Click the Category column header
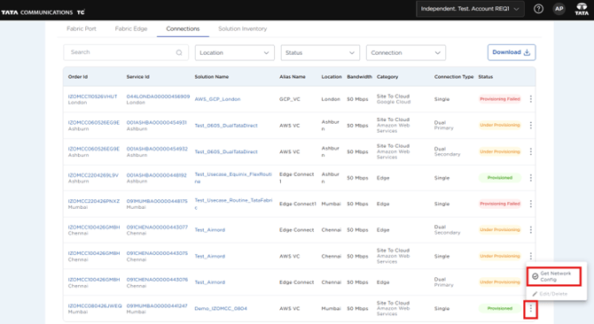594x324 pixels. 387,77
